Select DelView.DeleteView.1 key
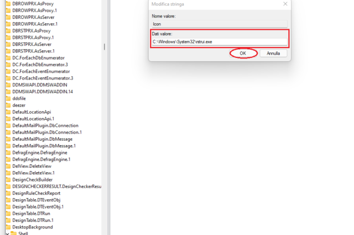This screenshot has width=354, height=235. click(x=33, y=173)
